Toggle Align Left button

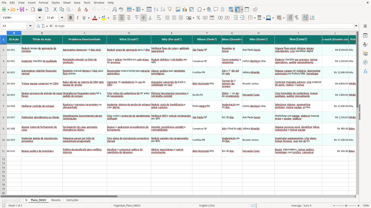click(115, 18)
